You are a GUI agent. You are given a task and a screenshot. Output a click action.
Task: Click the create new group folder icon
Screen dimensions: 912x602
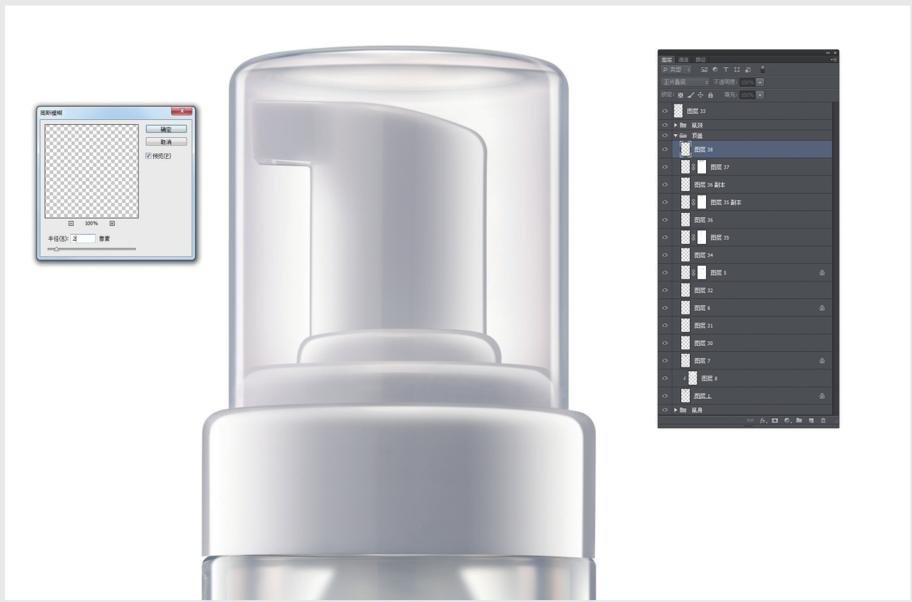pyautogui.click(x=799, y=421)
